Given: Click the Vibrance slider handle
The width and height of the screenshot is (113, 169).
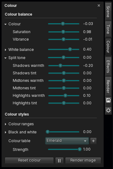Looking at the screenshot, I should point(64,39).
